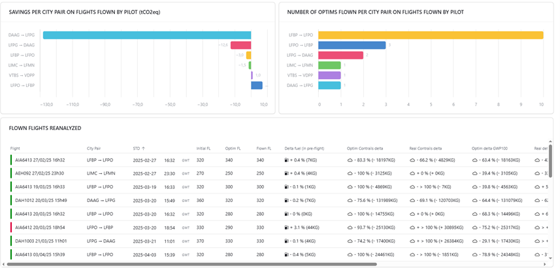Click the Real Contrails cloud icon for AIA6413 03/04/25
The height and width of the screenshot is (270, 560).
(x=412, y=255)
